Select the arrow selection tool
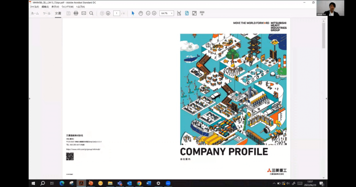356x187 pixels. 133,14
